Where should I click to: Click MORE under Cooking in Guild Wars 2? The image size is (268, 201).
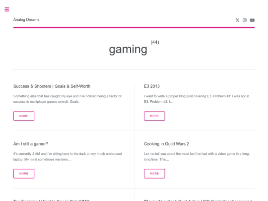pyautogui.click(x=154, y=174)
